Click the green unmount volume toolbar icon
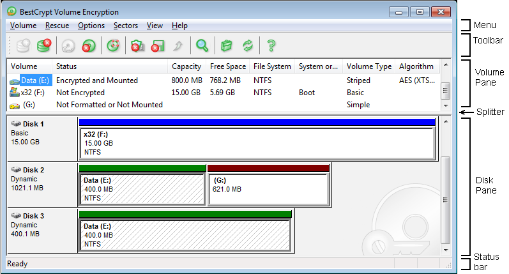Image resolution: width=509 pixels, height=274 pixels. (x=89, y=45)
